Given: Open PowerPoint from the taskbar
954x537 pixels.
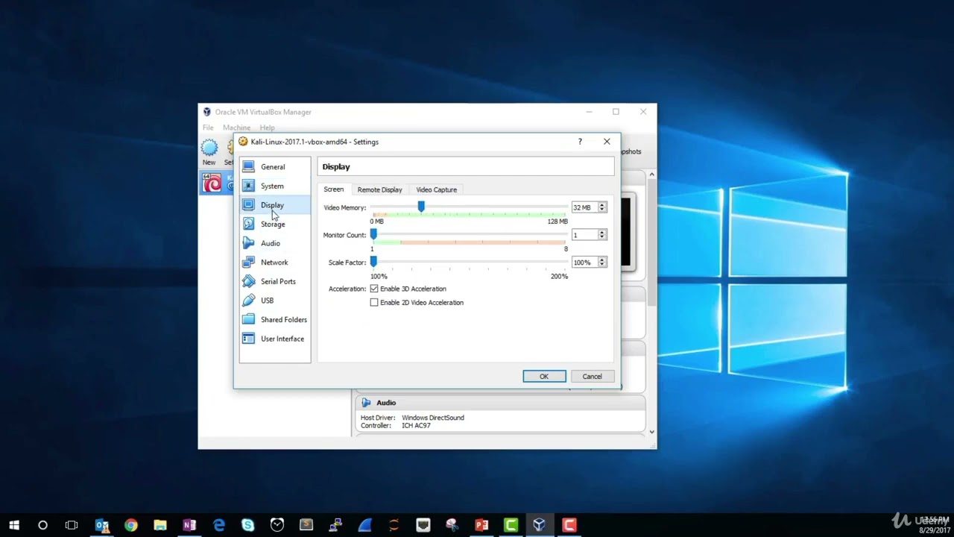Looking at the screenshot, I should tap(481, 525).
